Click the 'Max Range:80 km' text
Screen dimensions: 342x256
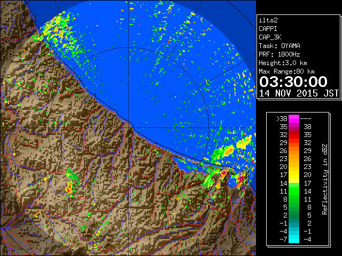tap(286, 71)
